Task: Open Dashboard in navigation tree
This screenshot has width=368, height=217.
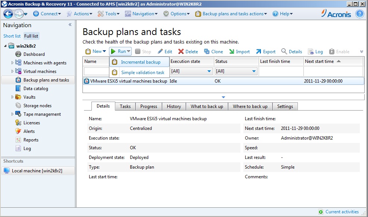Action: click(x=34, y=54)
